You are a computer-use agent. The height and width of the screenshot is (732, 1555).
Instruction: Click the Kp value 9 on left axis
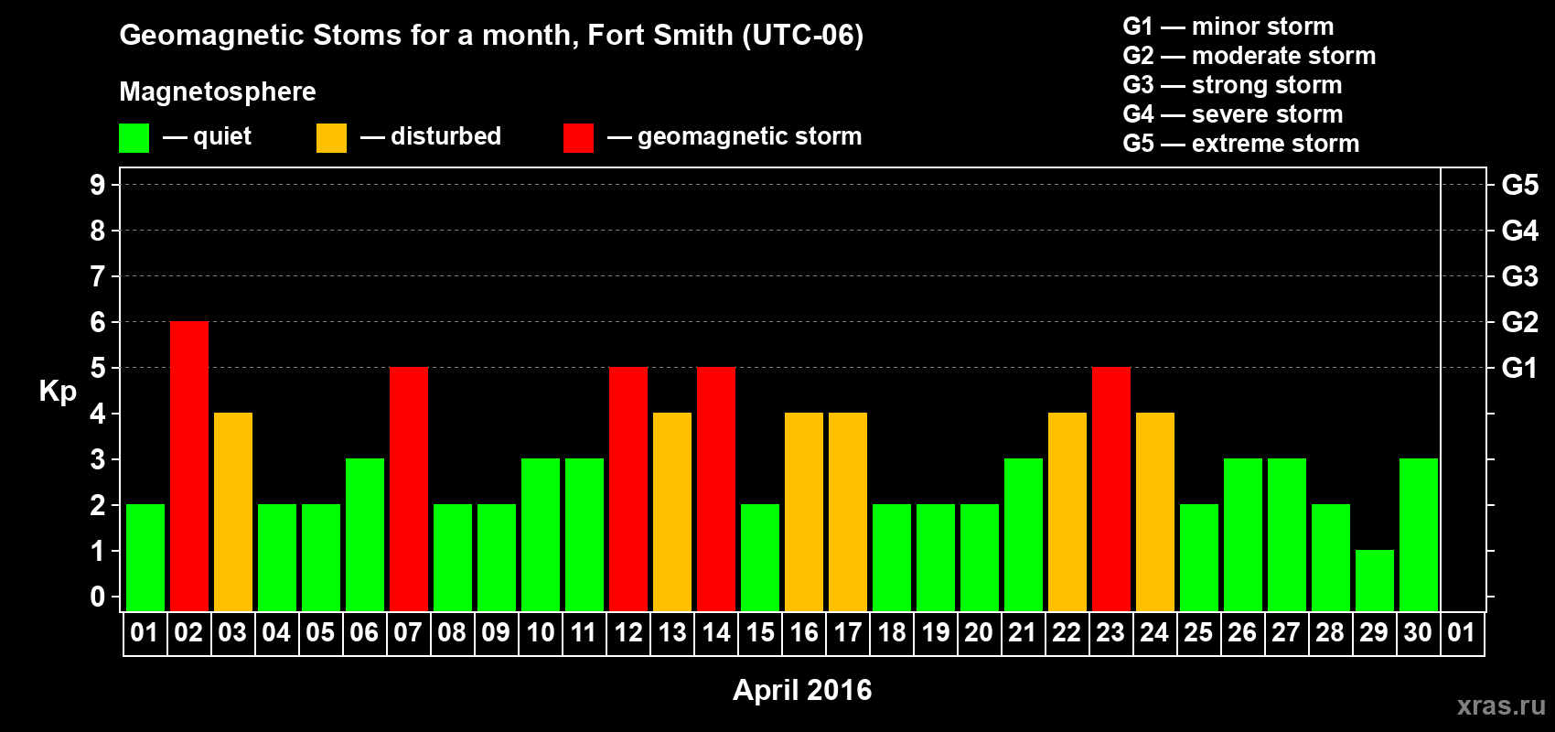98,185
